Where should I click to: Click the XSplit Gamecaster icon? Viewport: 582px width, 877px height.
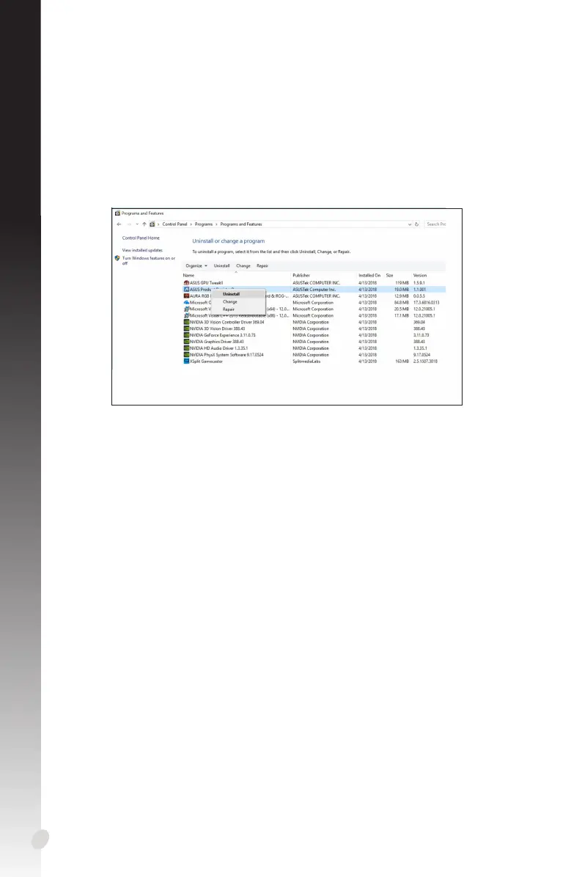pyautogui.click(x=187, y=362)
